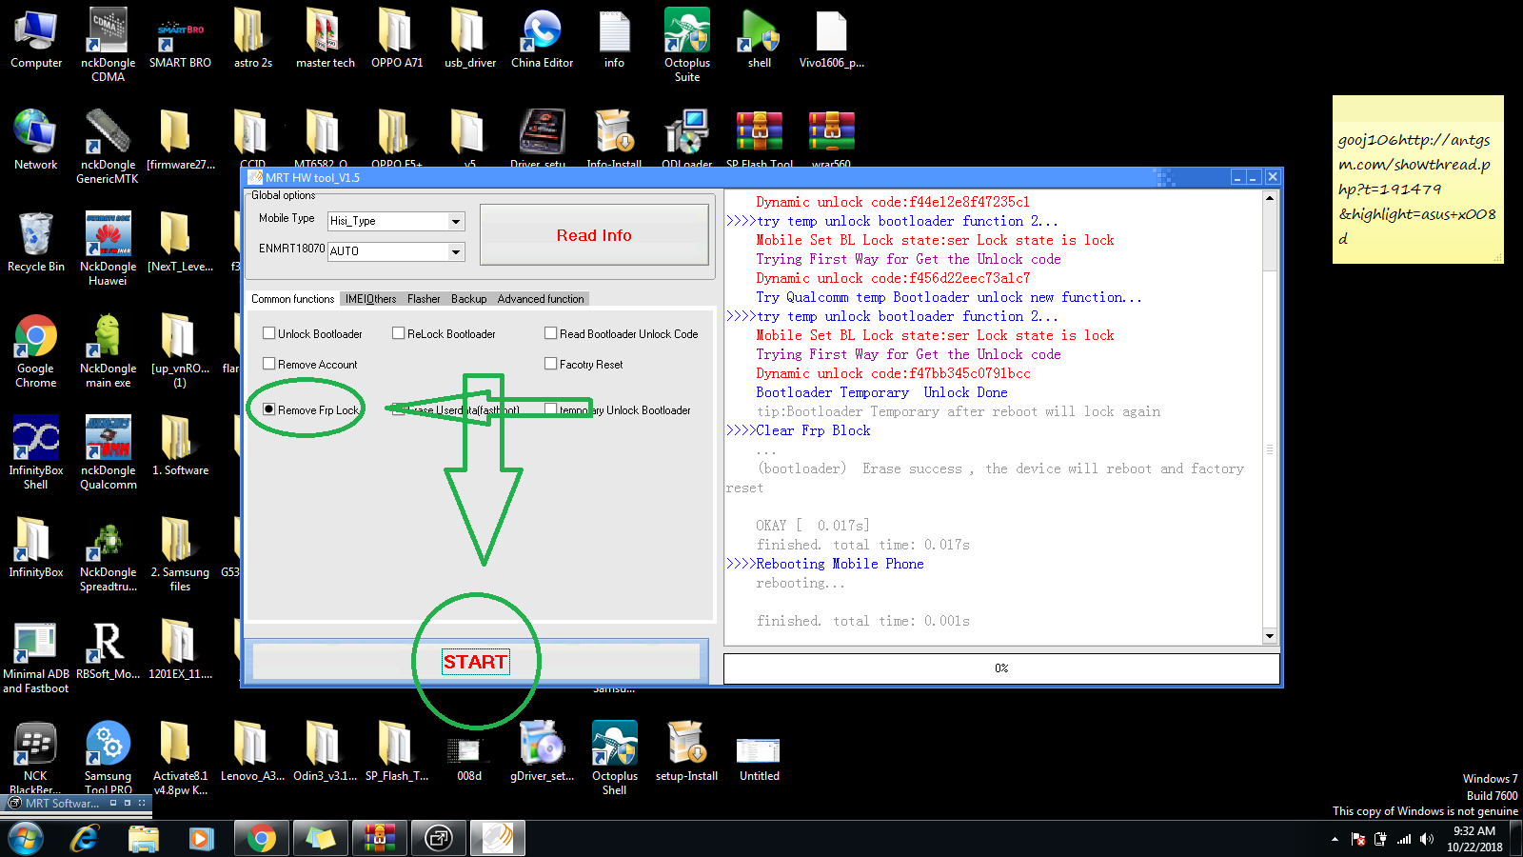Click the Read Info button
1523x857 pixels.
pyautogui.click(x=594, y=235)
